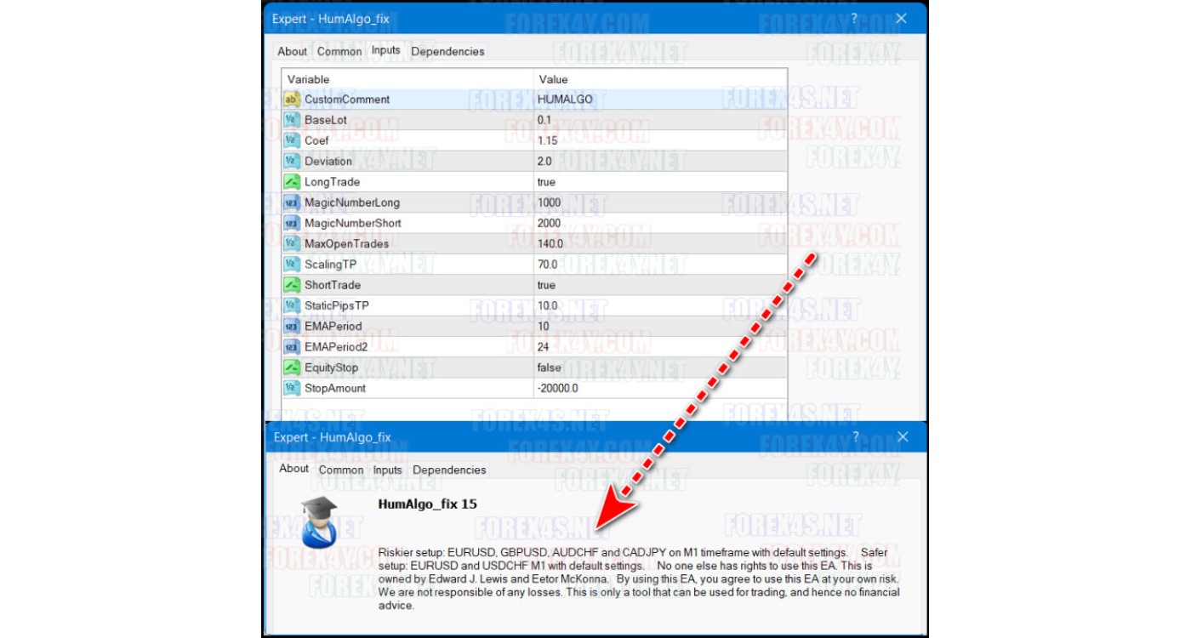Click the MagicNumberLong integer icon

(291, 202)
